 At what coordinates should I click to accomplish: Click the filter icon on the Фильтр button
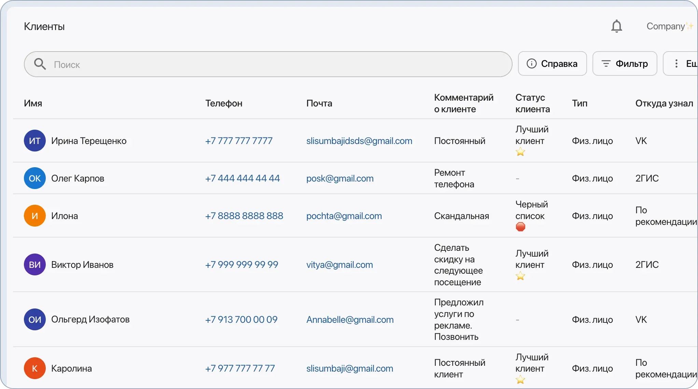pyautogui.click(x=606, y=63)
